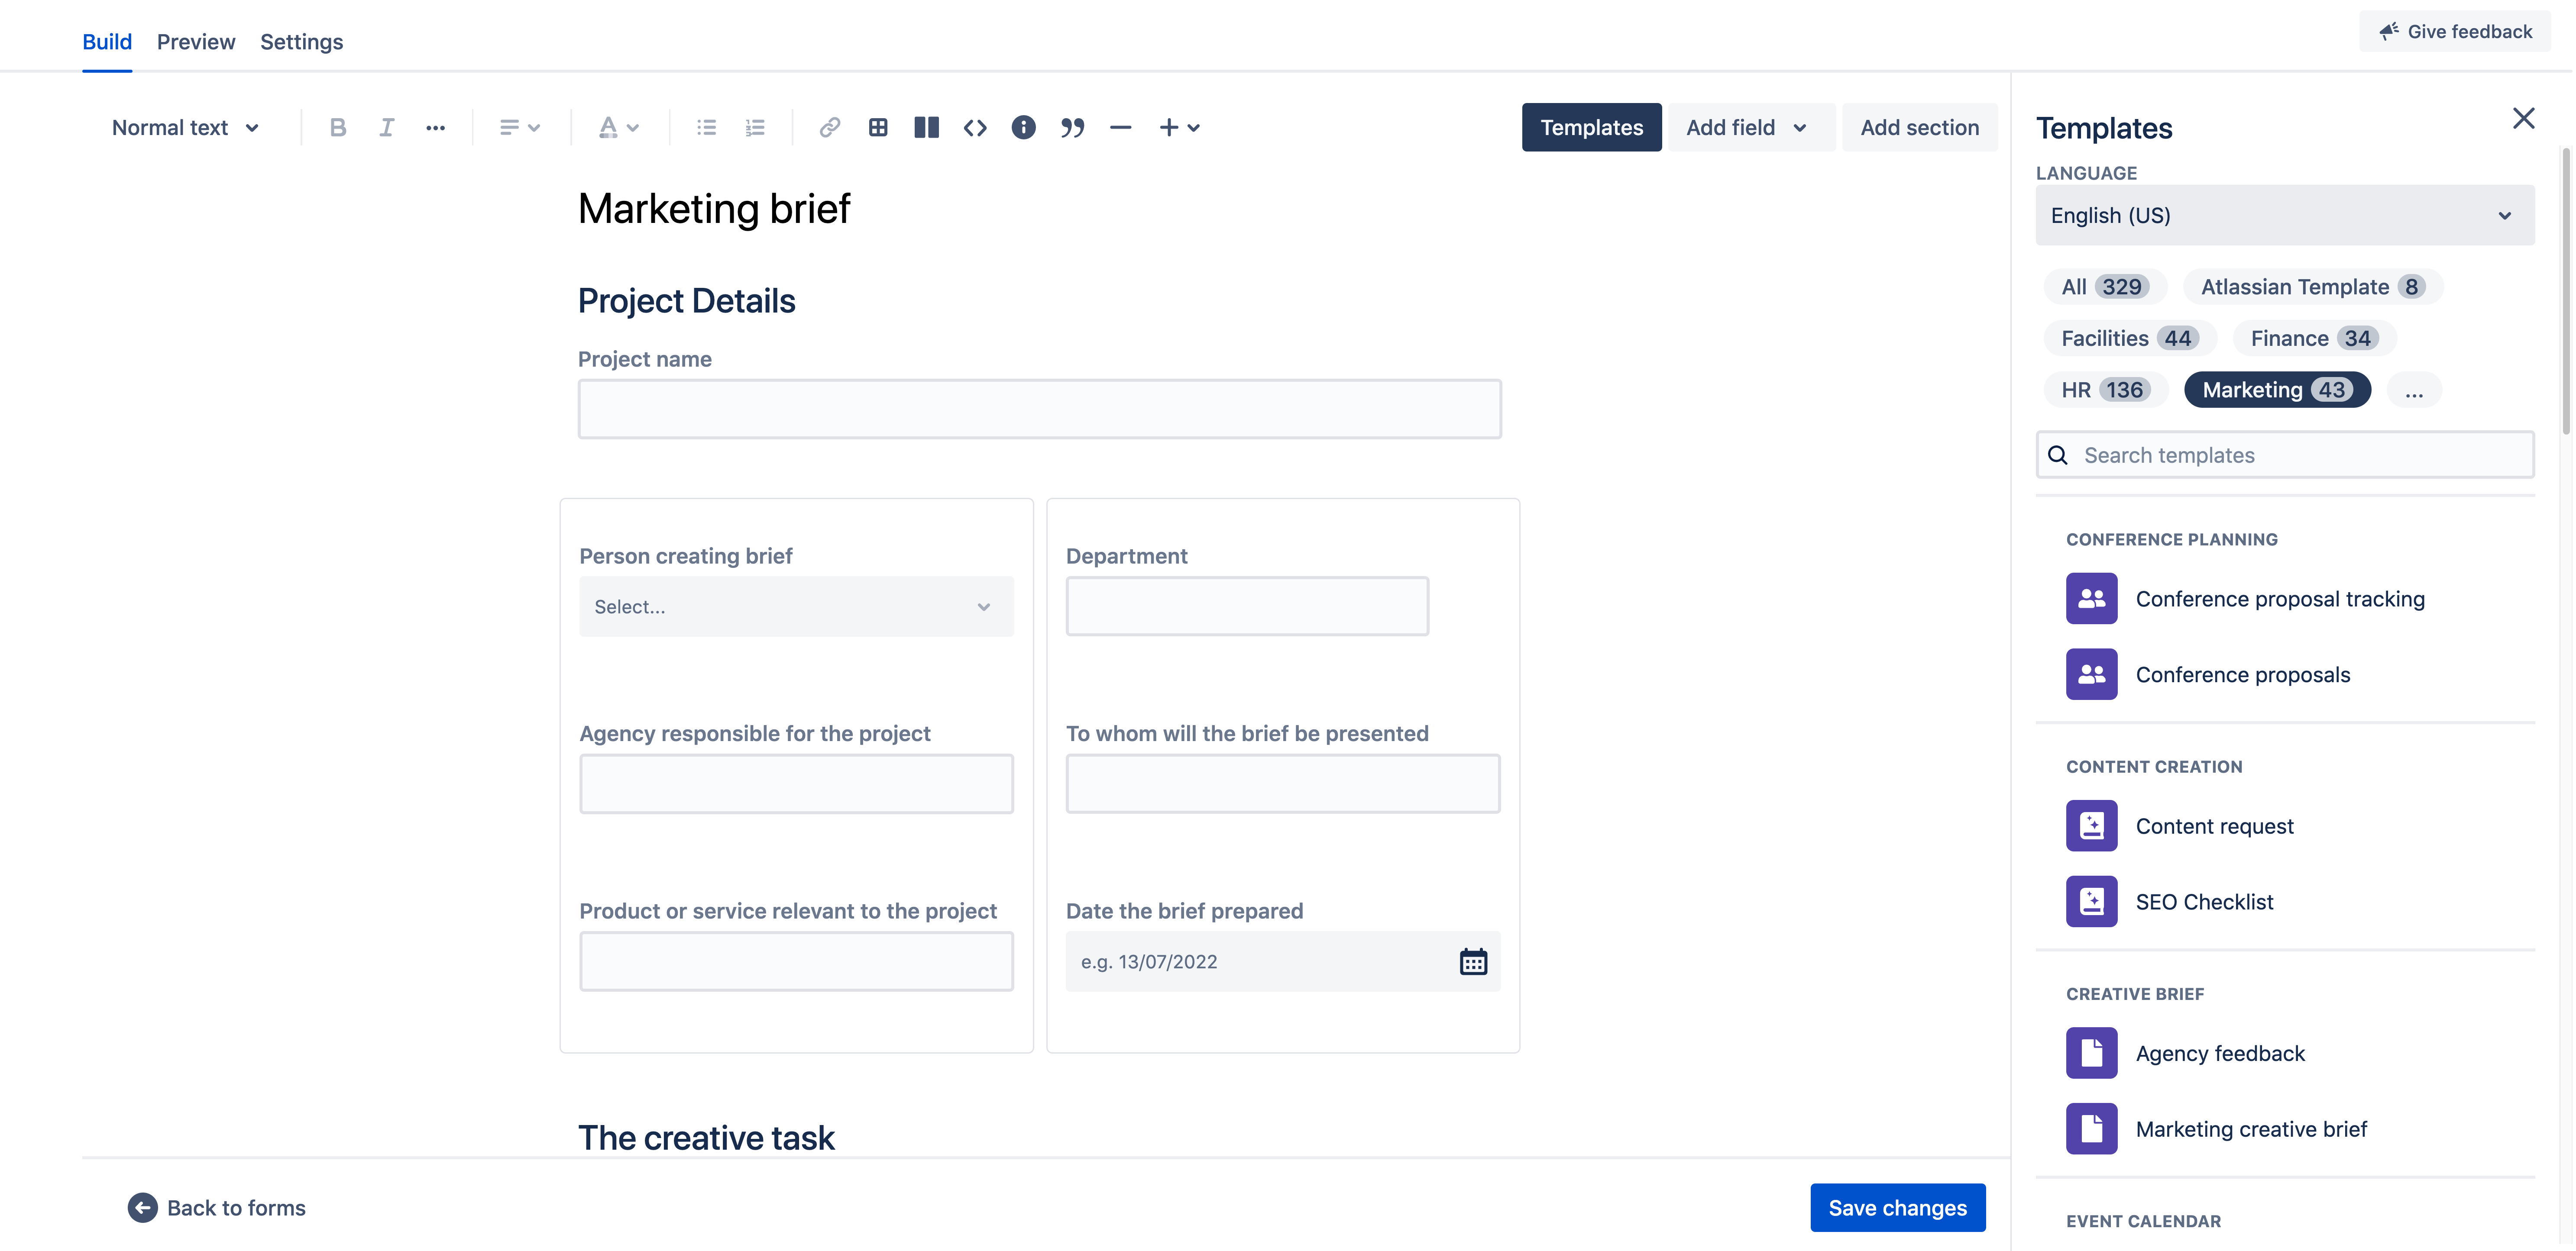Insert a hyperlink using the link icon
2576x1251 pixels.
click(x=829, y=127)
